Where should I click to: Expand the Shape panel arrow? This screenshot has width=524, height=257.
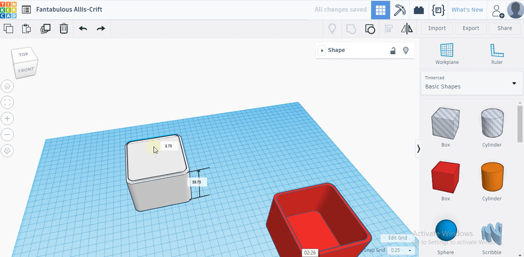click(322, 50)
